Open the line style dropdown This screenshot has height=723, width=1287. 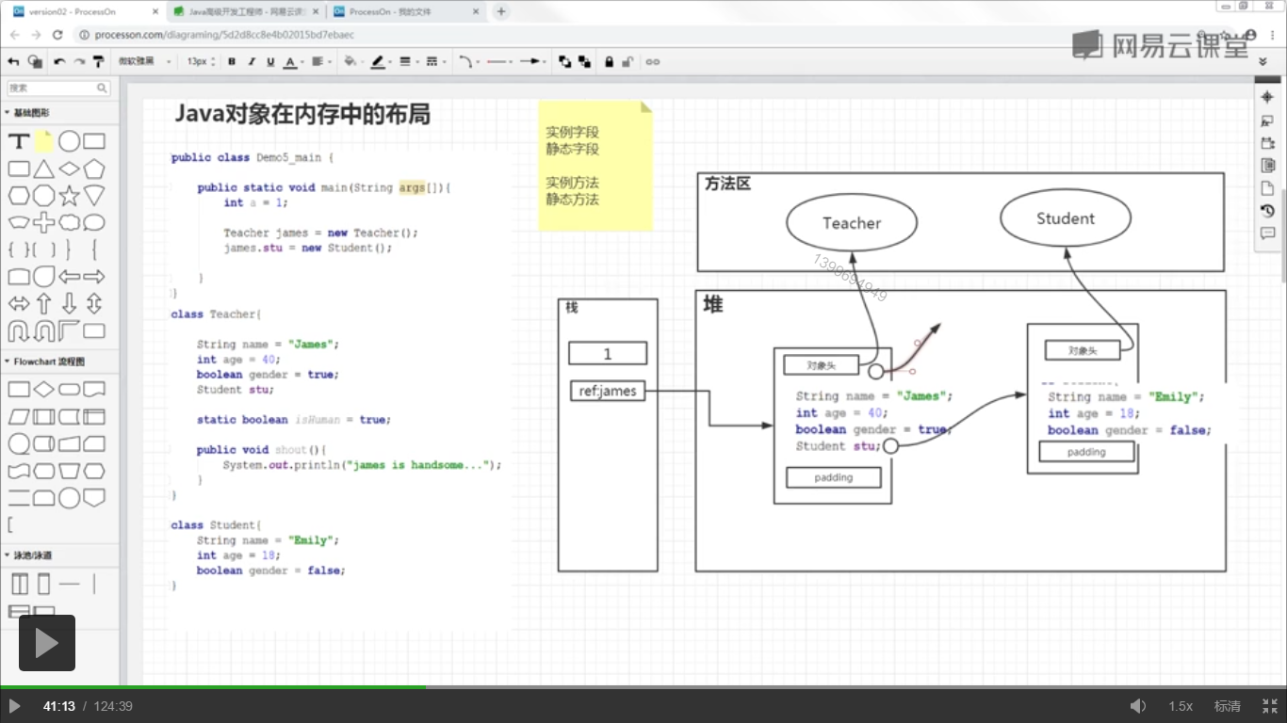(435, 61)
